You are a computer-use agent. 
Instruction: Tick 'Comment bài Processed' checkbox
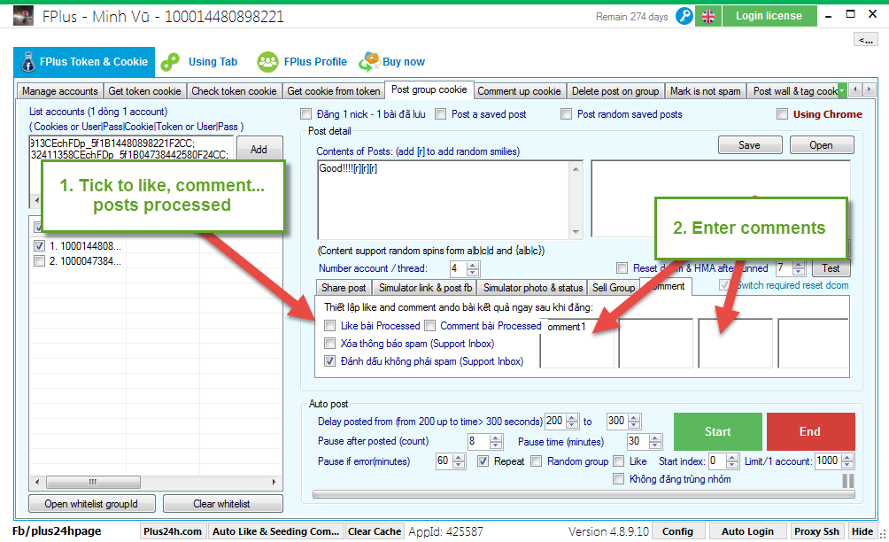click(x=430, y=325)
